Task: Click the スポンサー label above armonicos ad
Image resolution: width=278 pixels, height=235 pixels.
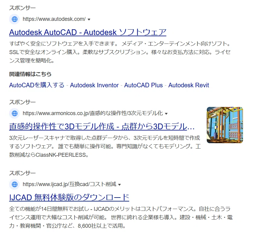Action: point(22,102)
